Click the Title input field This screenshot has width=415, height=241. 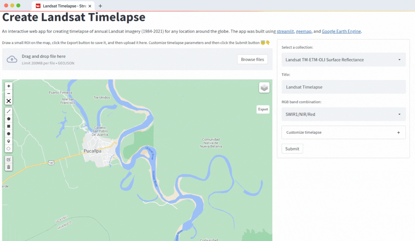click(343, 87)
